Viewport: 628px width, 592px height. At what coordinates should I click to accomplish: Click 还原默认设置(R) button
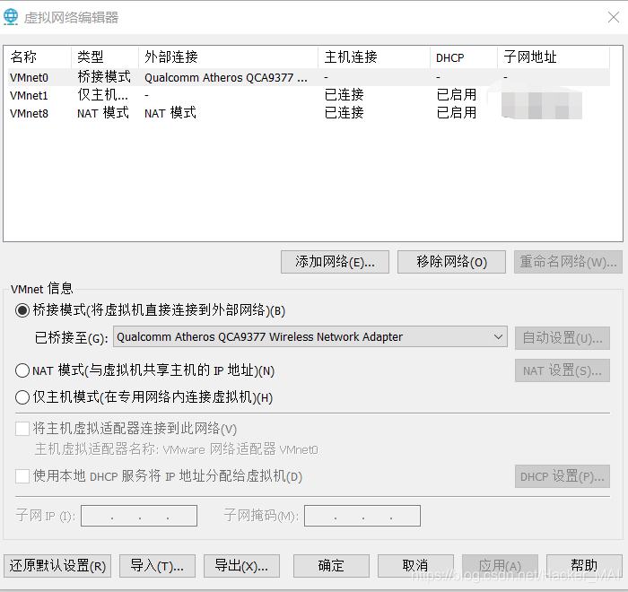point(57,566)
